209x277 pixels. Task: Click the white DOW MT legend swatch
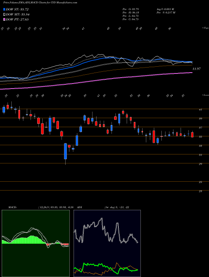pyautogui.click(x=4, y=15)
